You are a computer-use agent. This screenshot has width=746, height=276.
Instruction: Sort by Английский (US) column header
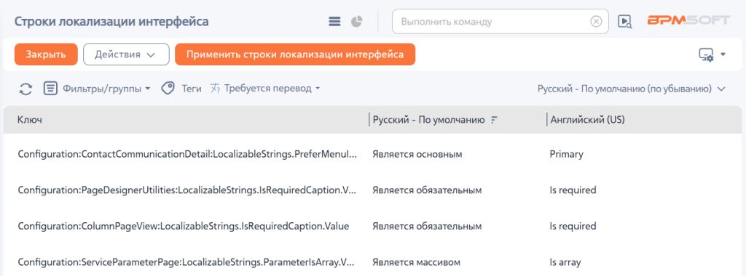587,121
